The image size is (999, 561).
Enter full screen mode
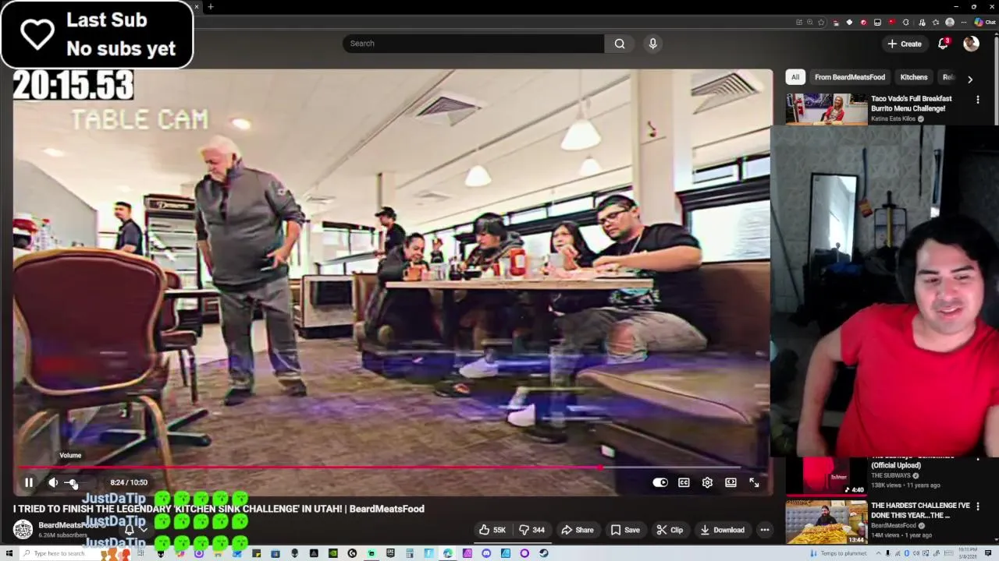pyautogui.click(x=754, y=482)
